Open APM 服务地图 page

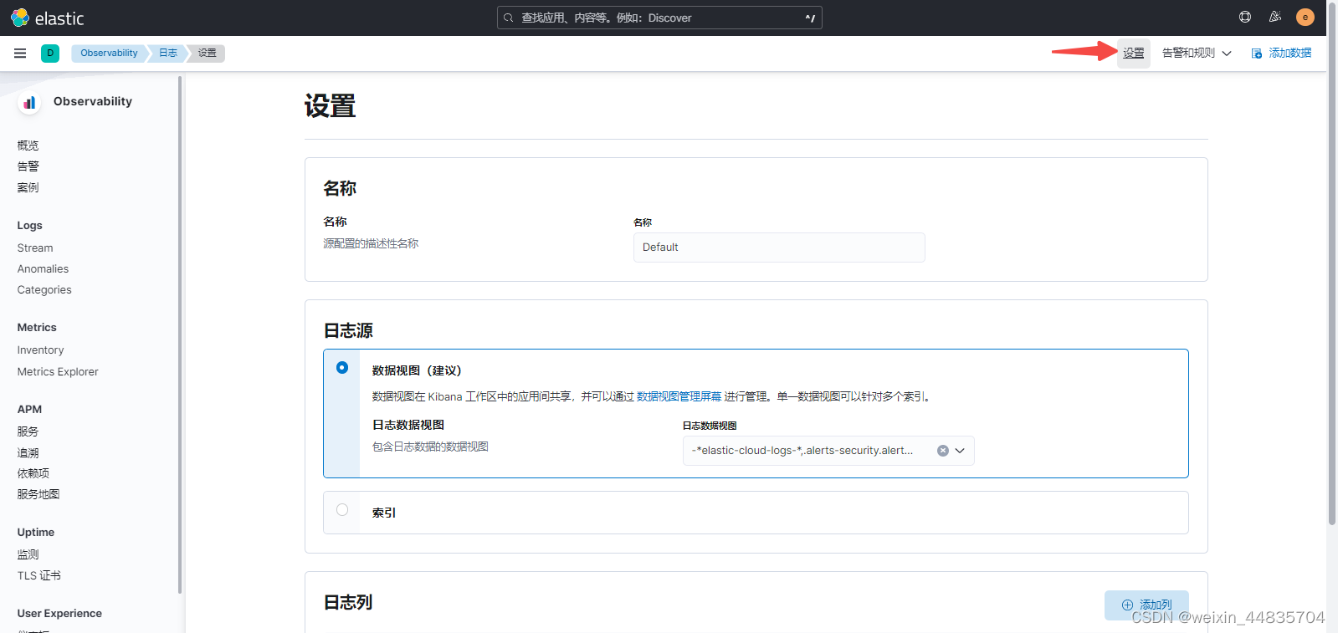pos(38,494)
